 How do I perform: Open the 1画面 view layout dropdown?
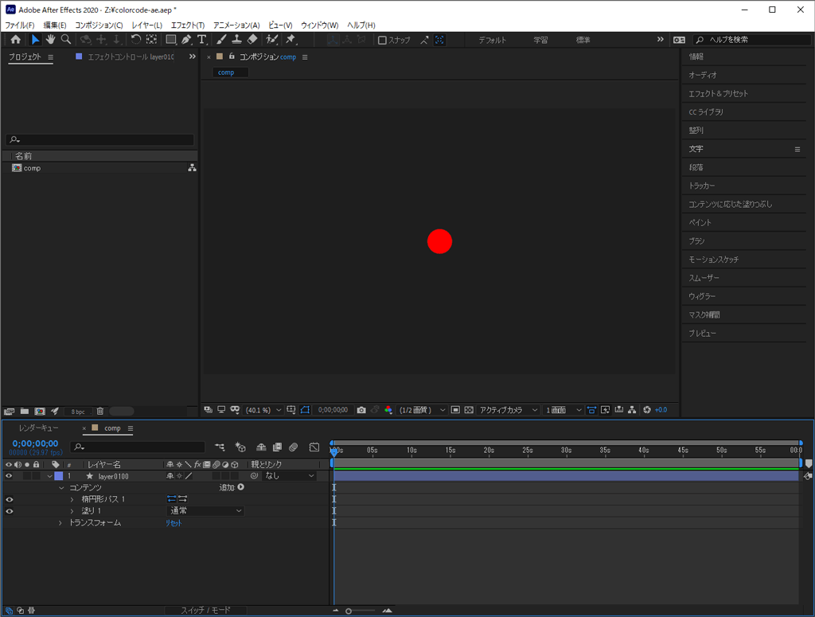pos(563,410)
